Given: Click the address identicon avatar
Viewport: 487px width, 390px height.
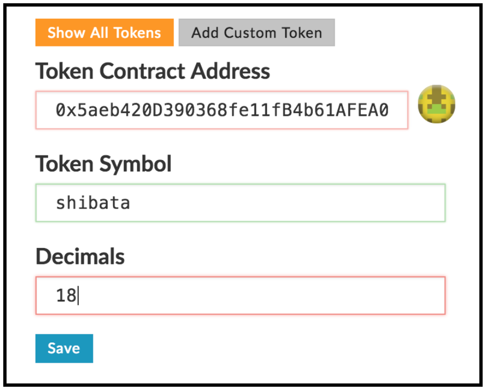Looking at the screenshot, I should 437,104.
